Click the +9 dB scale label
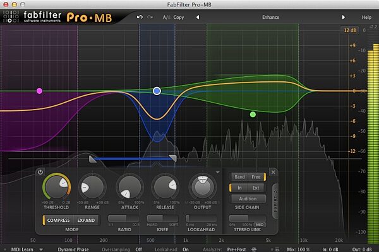This screenshot has height=252, width=379. 352,45
